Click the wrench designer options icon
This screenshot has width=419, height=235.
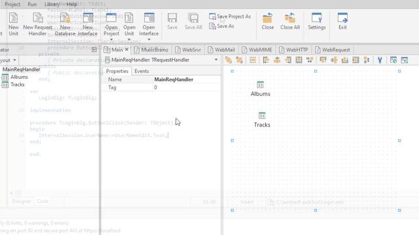click(380, 60)
